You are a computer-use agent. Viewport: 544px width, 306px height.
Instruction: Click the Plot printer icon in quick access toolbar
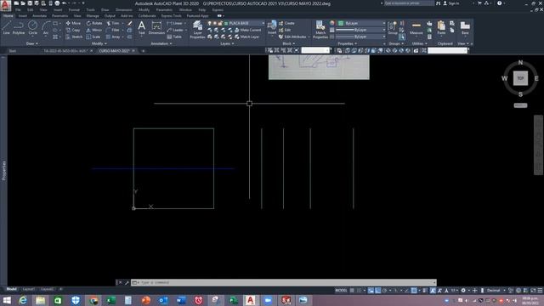pos(57,3)
